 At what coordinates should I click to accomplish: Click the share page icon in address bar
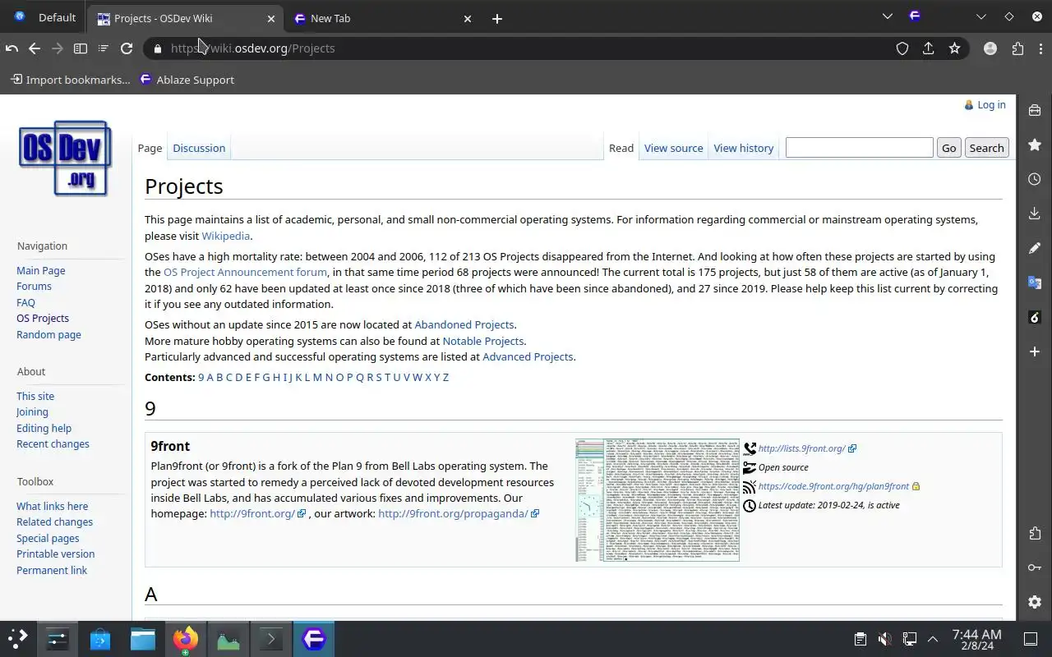(x=929, y=48)
